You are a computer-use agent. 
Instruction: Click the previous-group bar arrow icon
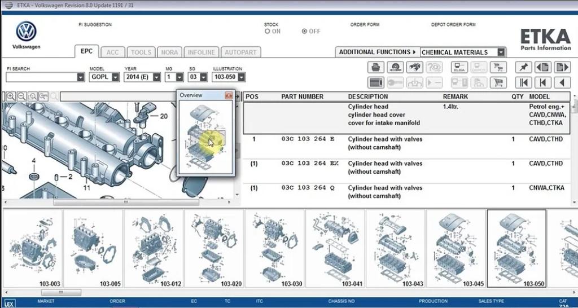(x=542, y=82)
